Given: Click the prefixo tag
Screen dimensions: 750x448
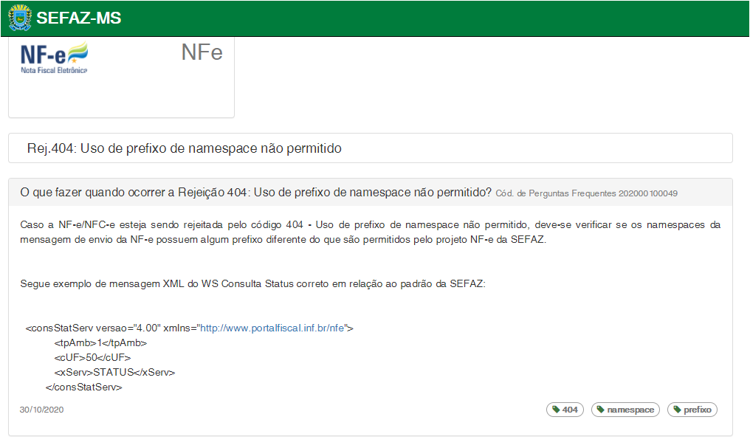Looking at the screenshot, I should [x=692, y=410].
